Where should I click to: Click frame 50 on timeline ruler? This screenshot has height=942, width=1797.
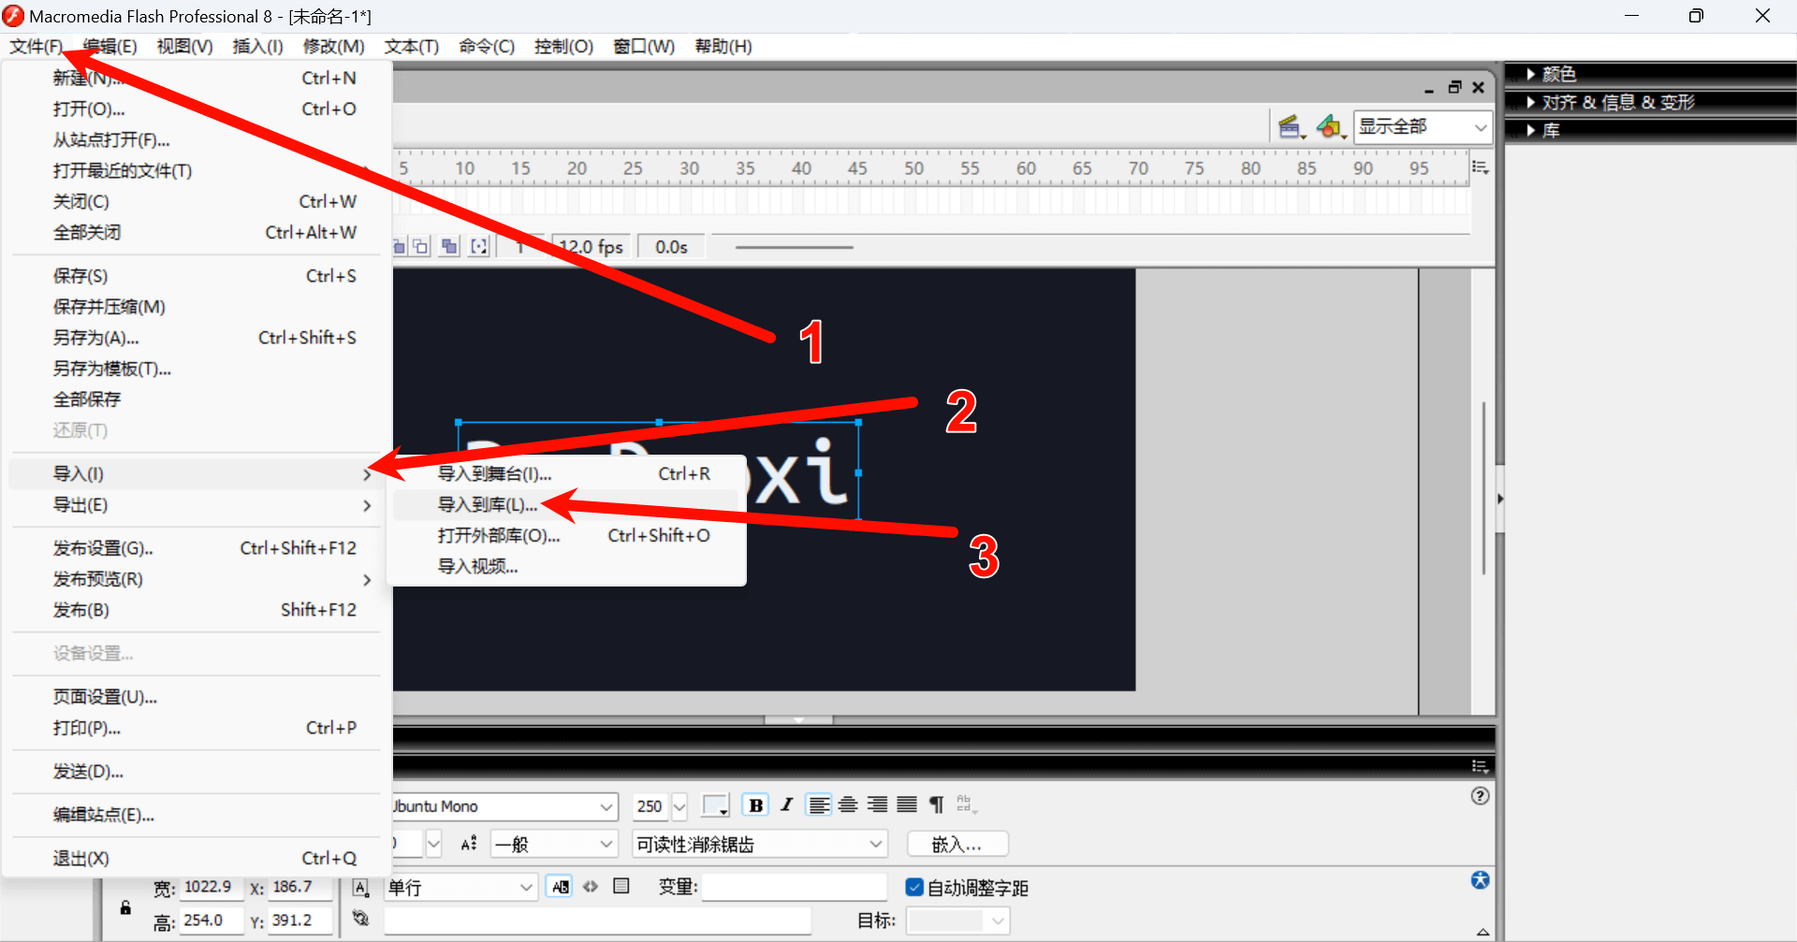pos(913,168)
